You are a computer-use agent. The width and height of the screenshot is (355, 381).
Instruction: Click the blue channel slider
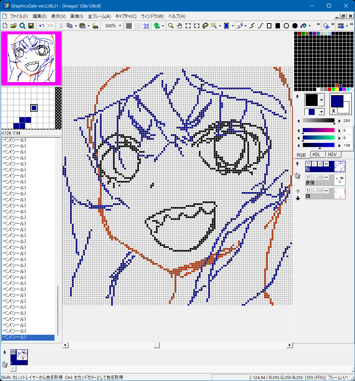click(x=318, y=145)
